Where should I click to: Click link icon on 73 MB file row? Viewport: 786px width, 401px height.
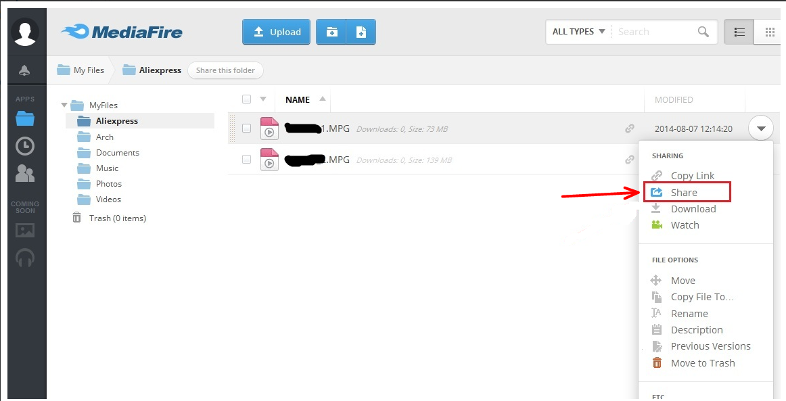point(630,129)
